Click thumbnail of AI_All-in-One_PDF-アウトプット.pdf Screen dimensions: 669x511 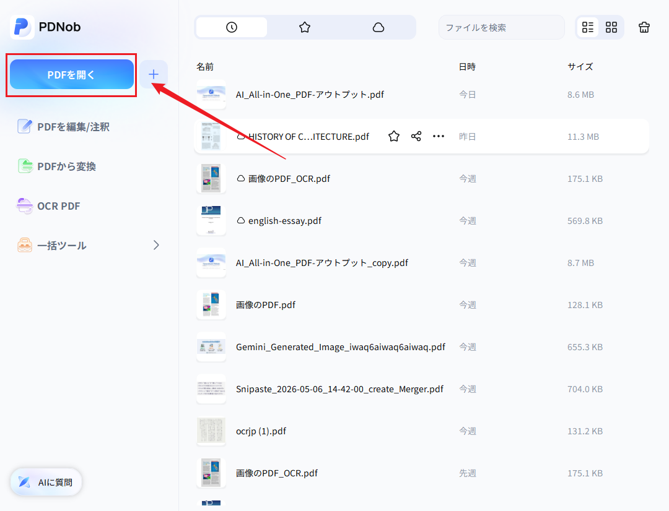pyautogui.click(x=211, y=94)
